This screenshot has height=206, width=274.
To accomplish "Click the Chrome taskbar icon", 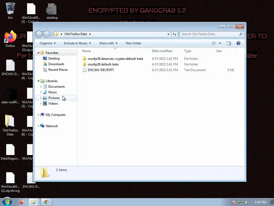I will [x=46, y=202].
